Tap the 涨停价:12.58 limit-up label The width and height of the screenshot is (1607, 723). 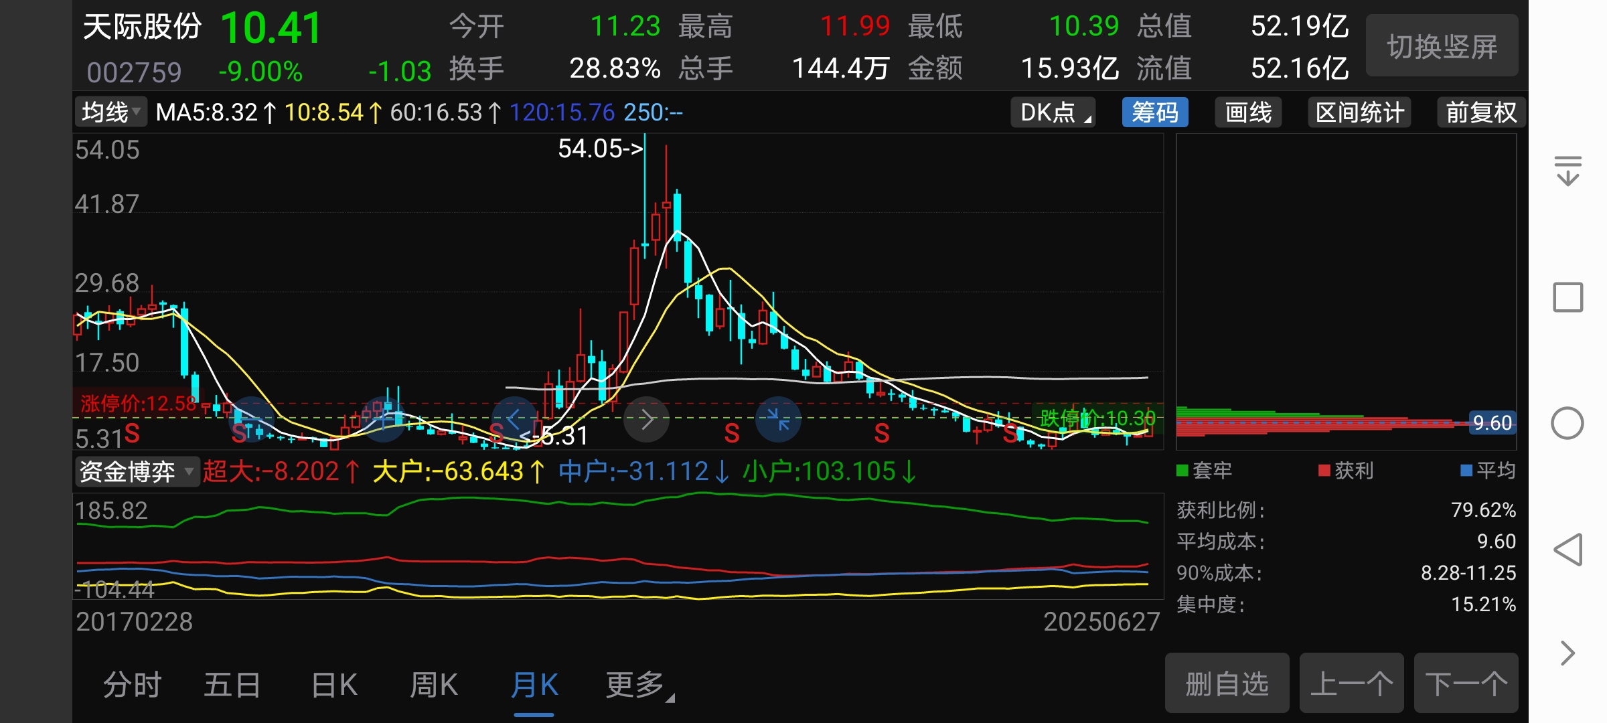(x=139, y=403)
